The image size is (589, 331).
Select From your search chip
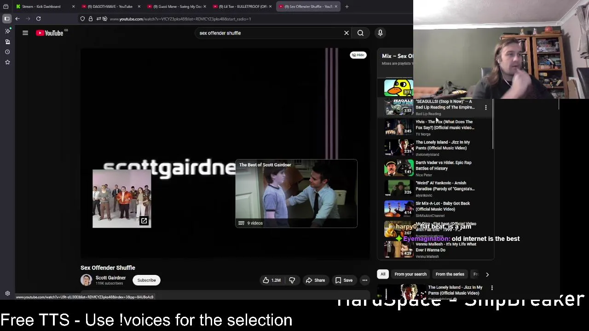tap(410, 274)
